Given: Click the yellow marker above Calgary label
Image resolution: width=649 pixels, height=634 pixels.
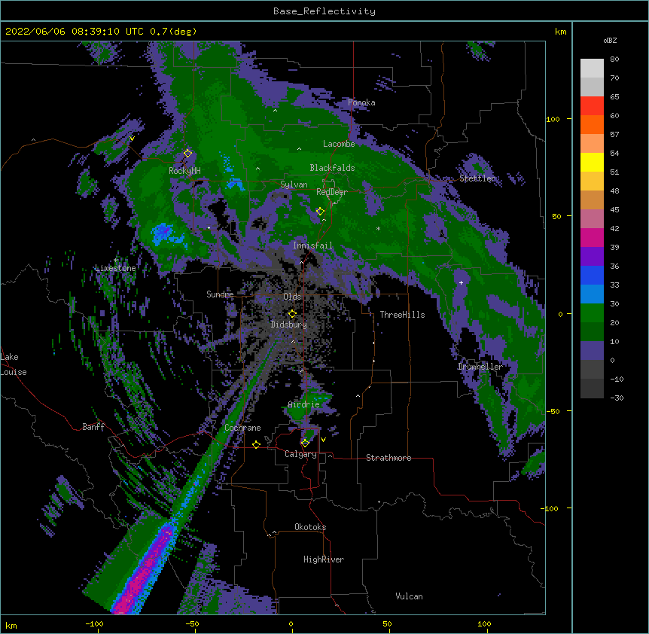Looking at the screenshot, I should click(305, 443).
